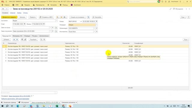Click the envelope email icon
Image resolution: width=192 pixels, height=108 pixels.
click(61, 17)
